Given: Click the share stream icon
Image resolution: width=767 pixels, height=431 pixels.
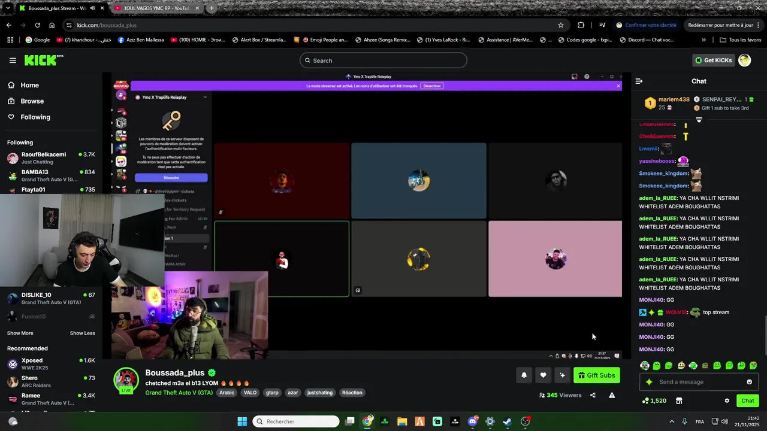Looking at the screenshot, I should click(x=593, y=395).
